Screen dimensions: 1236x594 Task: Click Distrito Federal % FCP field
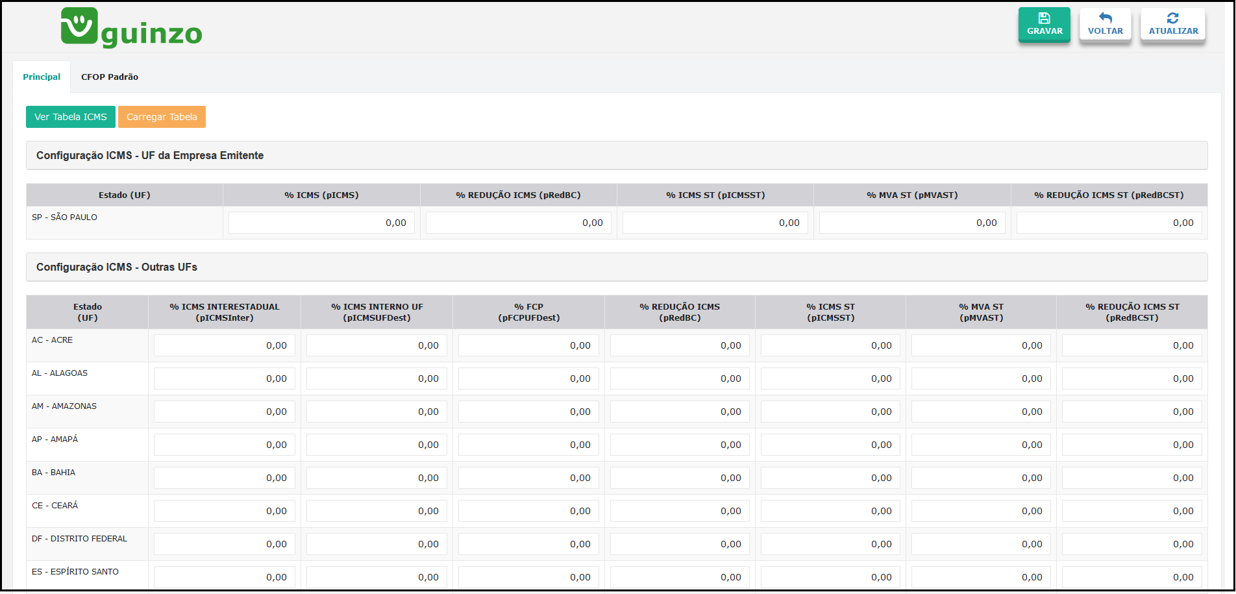(x=528, y=544)
